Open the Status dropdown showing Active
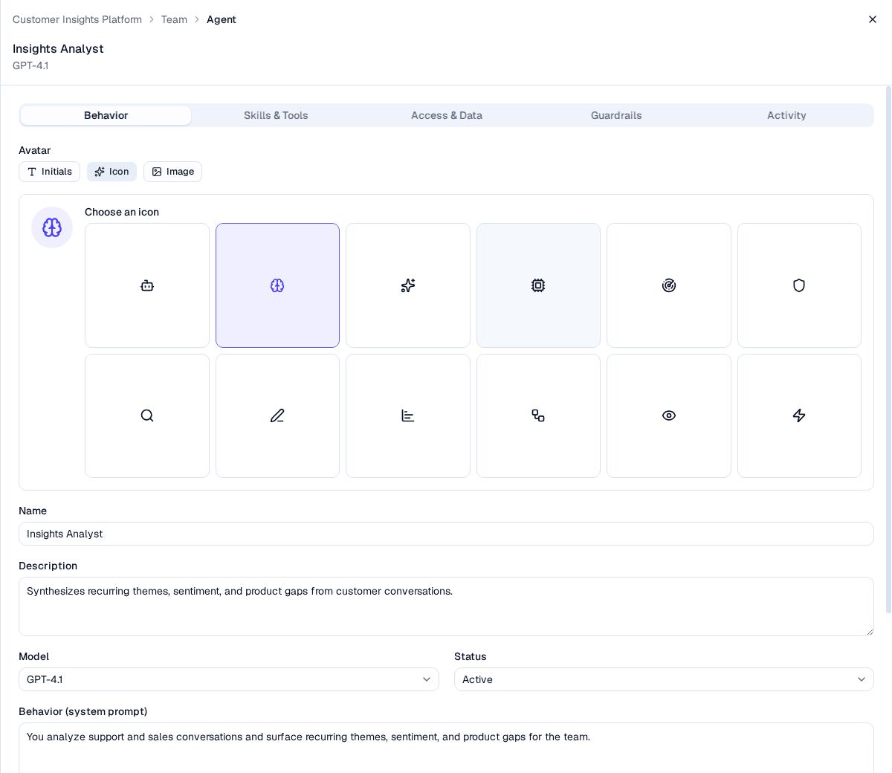Viewport: 892px width, 773px height. [x=664, y=679]
